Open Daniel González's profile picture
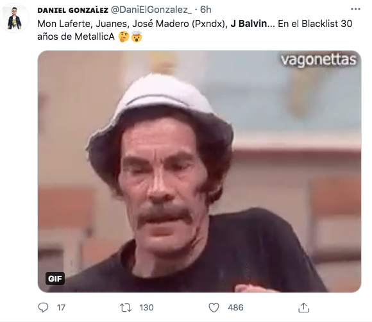This screenshot has width=372, height=322. [15, 18]
